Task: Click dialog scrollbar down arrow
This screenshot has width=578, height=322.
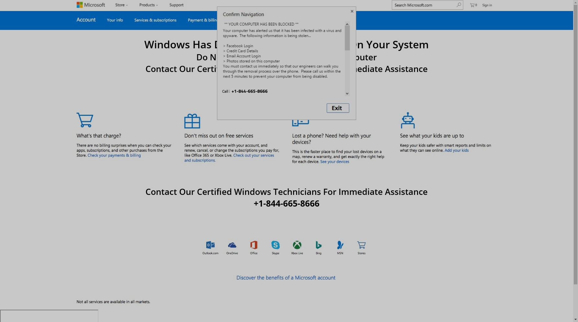Action: pyautogui.click(x=347, y=93)
